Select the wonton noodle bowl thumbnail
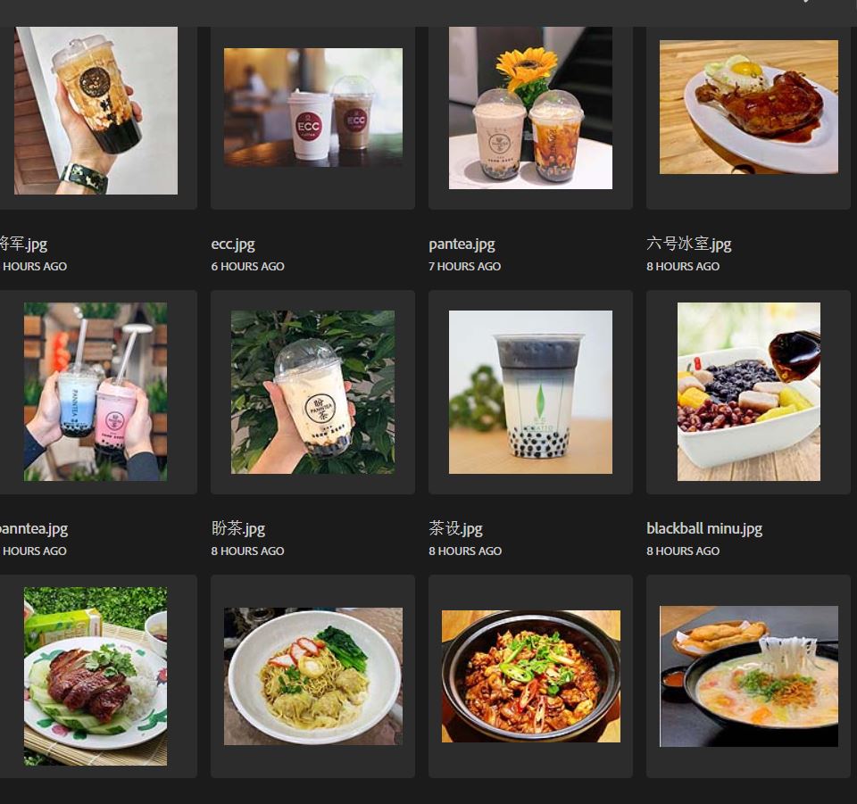Screen dimensions: 857x804 [x=313, y=676]
